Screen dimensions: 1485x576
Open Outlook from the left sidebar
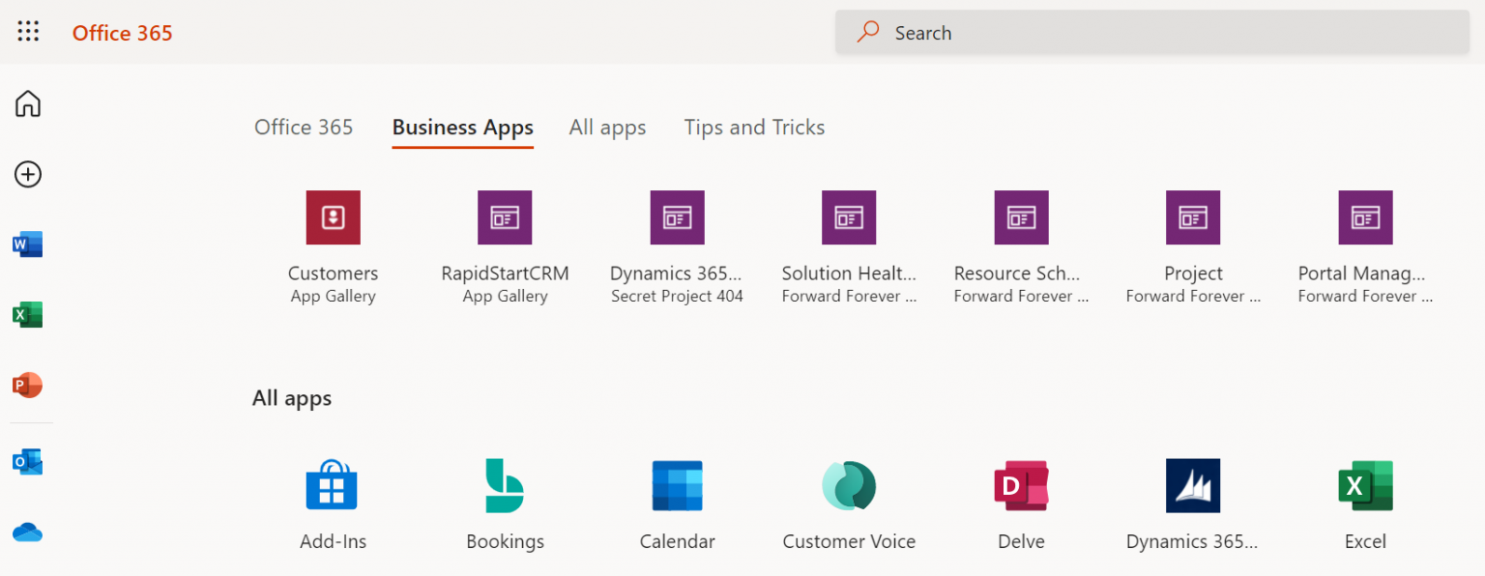click(x=28, y=462)
